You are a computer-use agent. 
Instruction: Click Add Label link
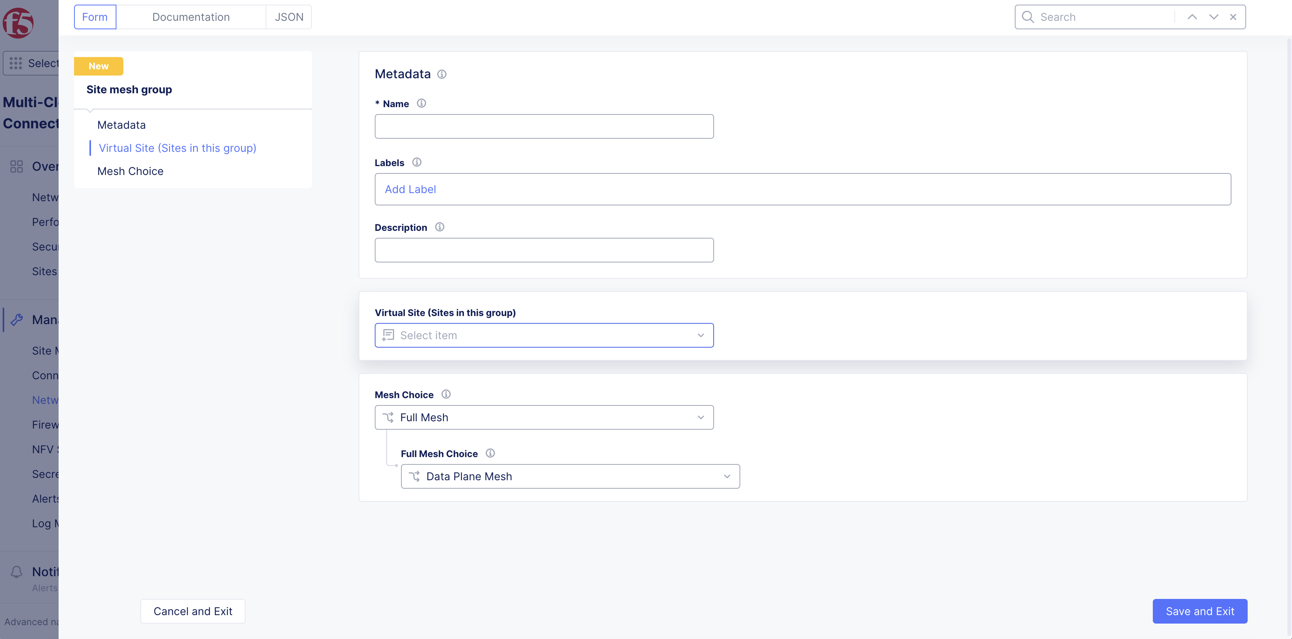tap(410, 190)
